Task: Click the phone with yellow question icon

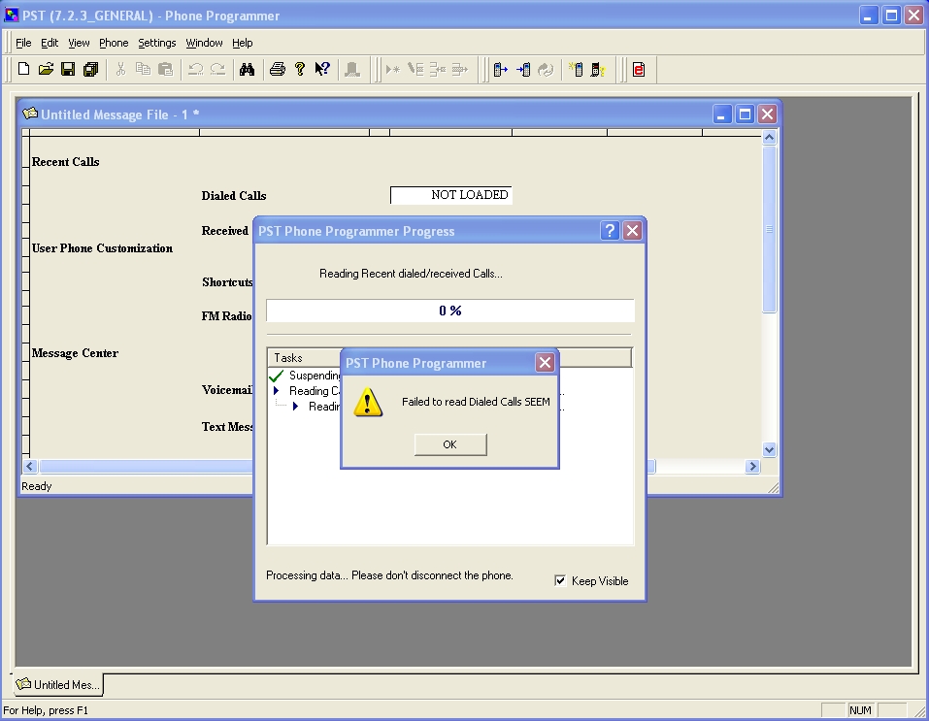Action: [598, 69]
